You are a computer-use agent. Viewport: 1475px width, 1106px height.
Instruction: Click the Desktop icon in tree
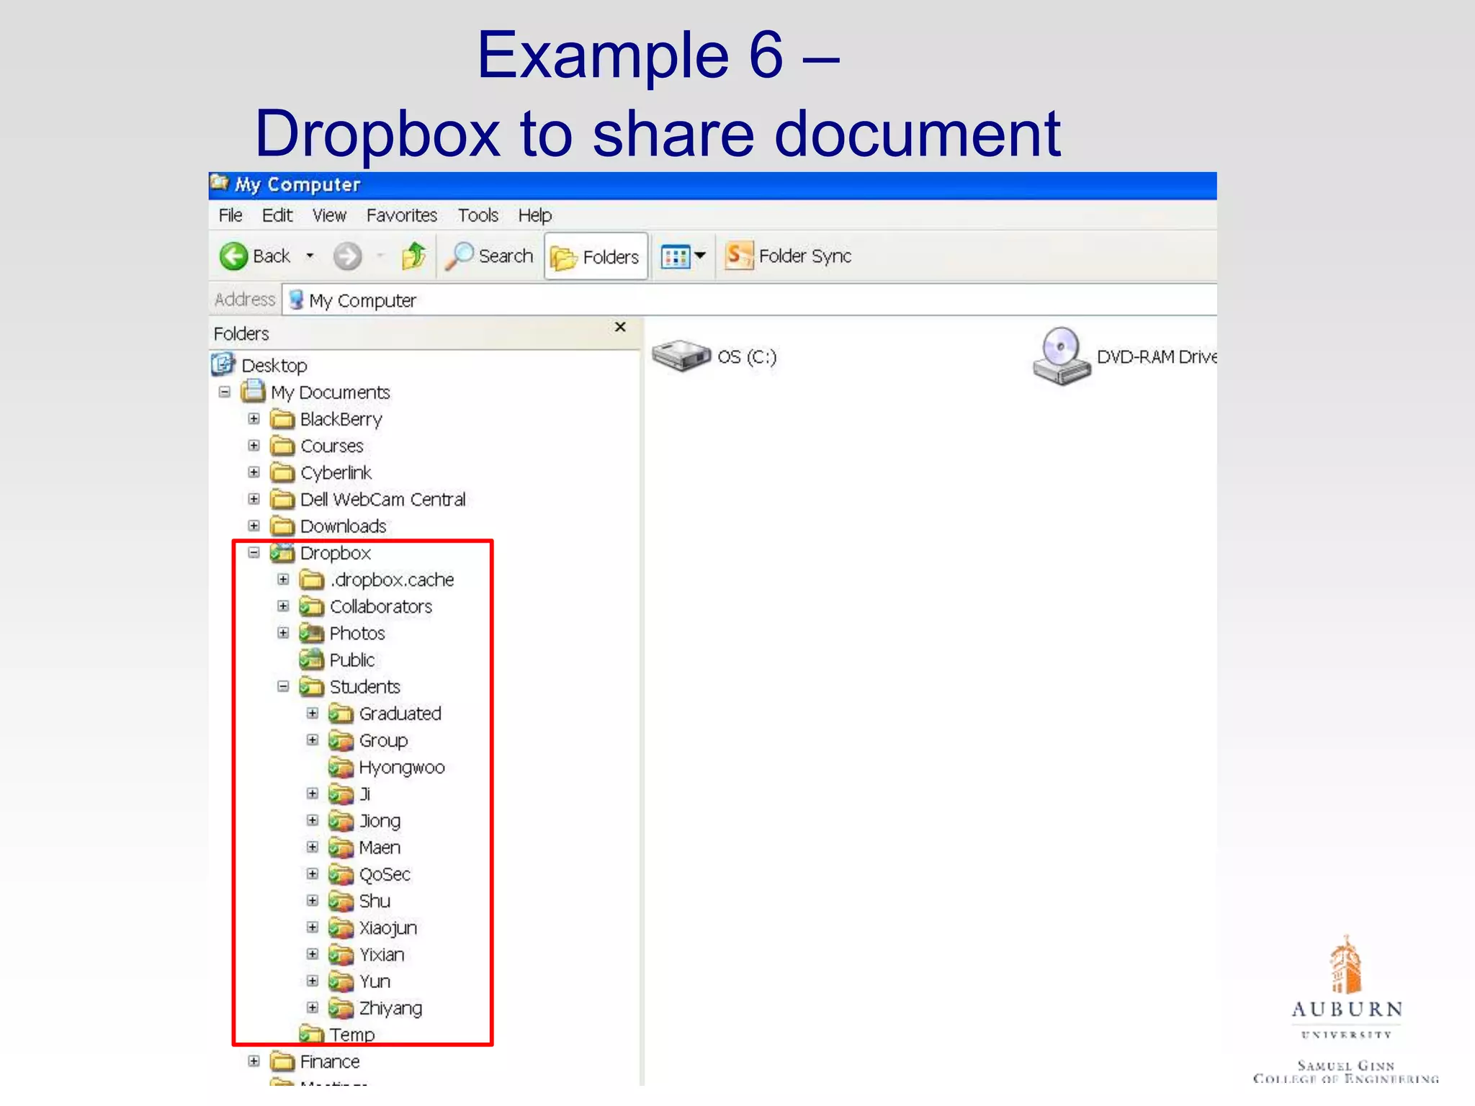tap(223, 364)
